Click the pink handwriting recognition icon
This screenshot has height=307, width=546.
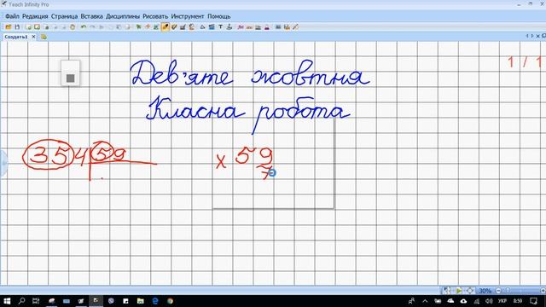241,26
